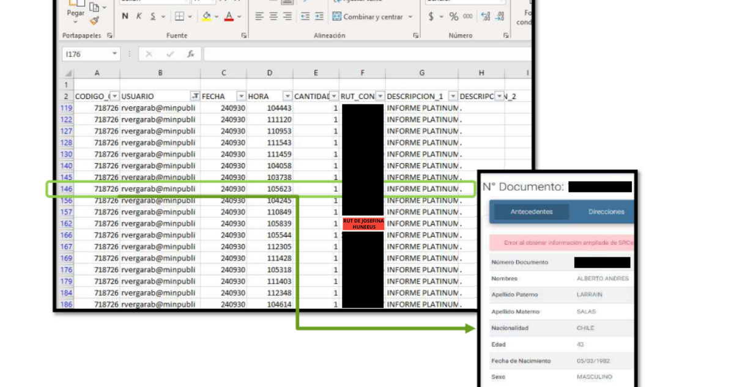Select the HORA cell 112305
The image size is (734, 387).
click(270, 247)
